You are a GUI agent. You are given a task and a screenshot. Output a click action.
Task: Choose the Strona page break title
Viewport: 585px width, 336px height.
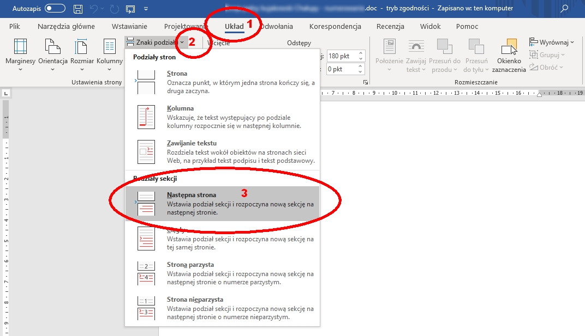pyautogui.click(x=177, y=74)
